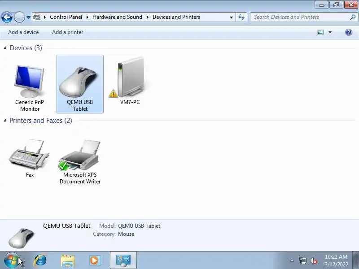Collapse the Devices (3) group
Image resolution: width=359 pixels, height=269 pixels.
pyautogui.click(x=5, y=48)
